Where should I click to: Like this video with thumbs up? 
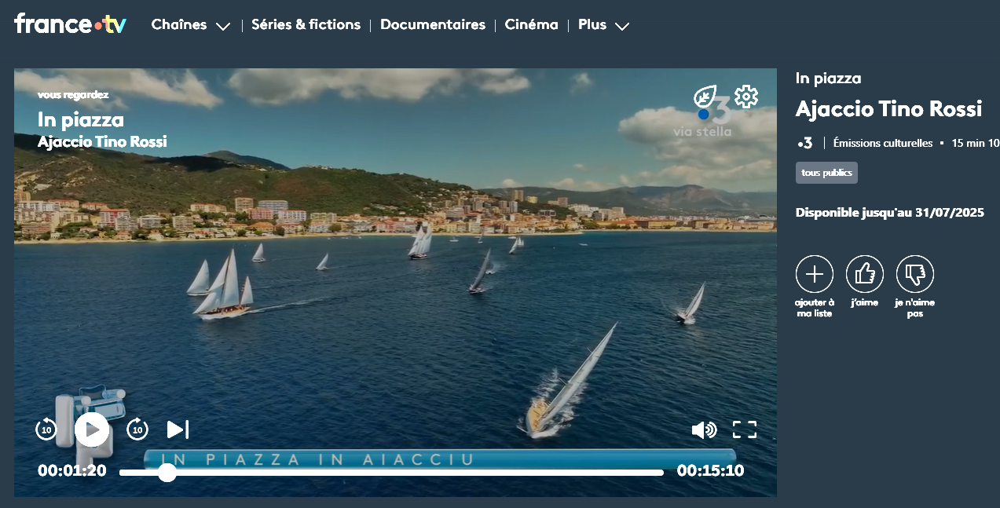864,274
